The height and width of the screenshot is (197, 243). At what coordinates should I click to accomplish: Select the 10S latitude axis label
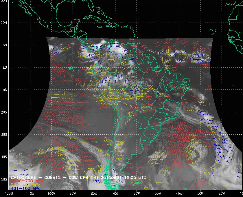[x=4, y=90]
